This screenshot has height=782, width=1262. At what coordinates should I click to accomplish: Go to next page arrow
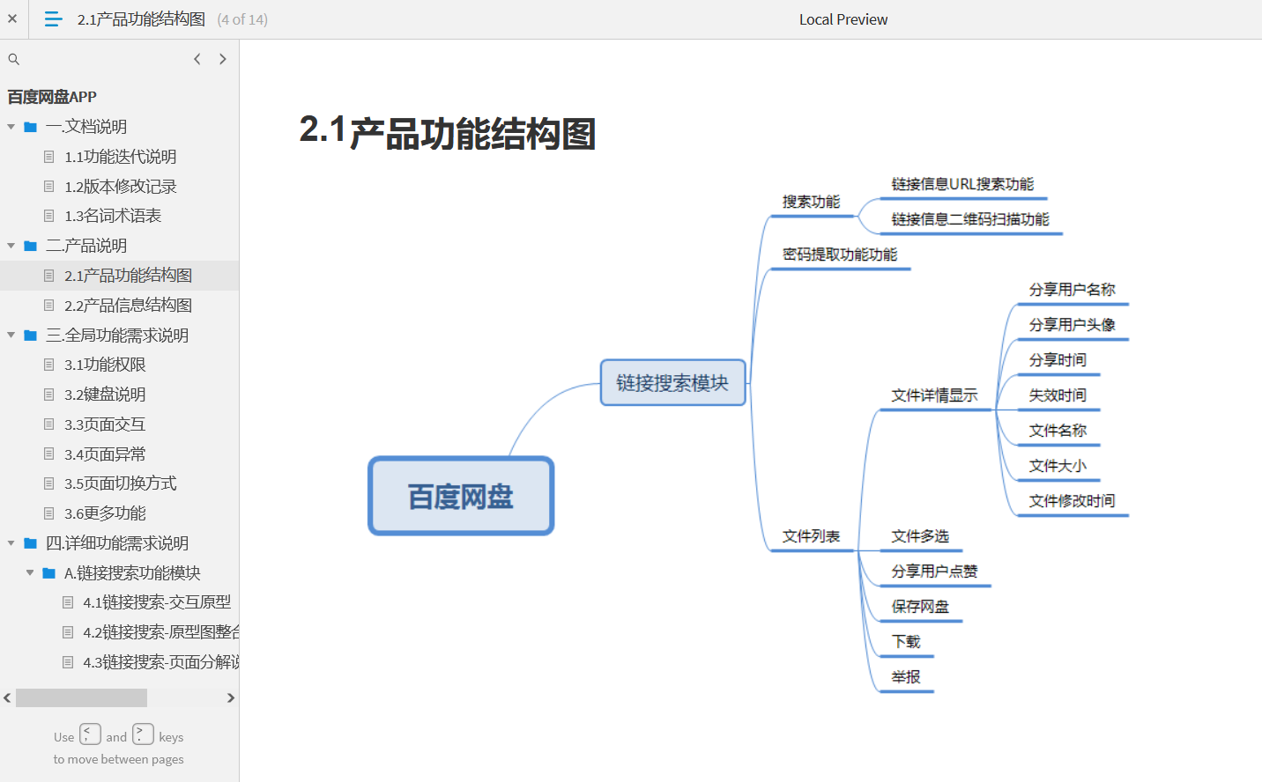pyautogui.click(x=223, y=59)
